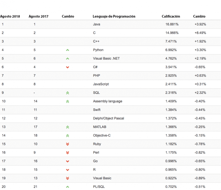
Task: Select the Lenguaje de Programación header
Action: 114,16
